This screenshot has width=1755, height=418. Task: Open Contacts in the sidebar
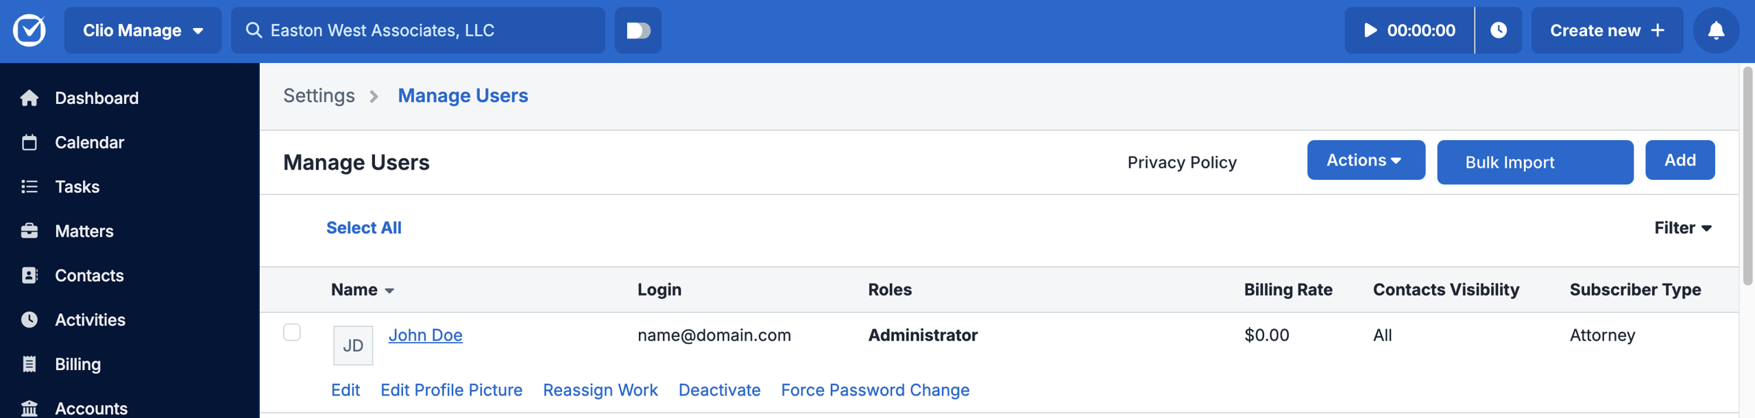[89, 276]
